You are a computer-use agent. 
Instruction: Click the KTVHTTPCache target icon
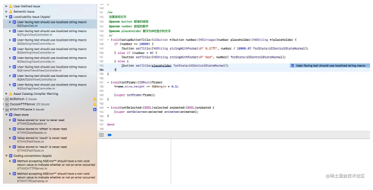(7, 109)
